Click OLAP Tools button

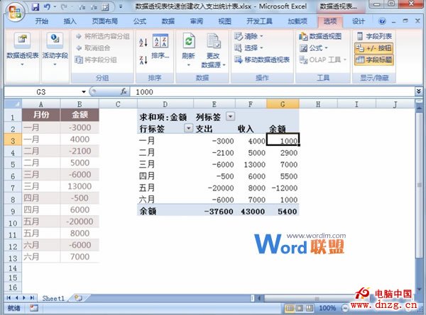[x=323, y=59]
